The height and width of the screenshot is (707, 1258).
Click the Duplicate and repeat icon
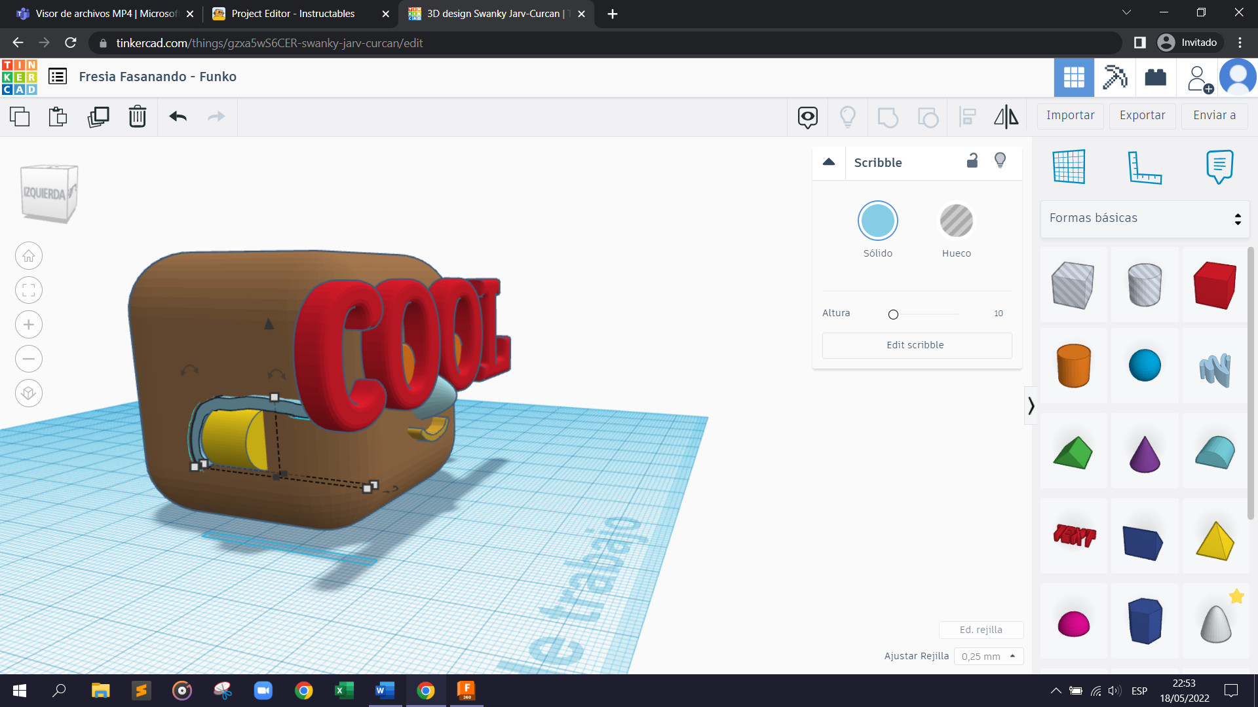click(98, 117)
